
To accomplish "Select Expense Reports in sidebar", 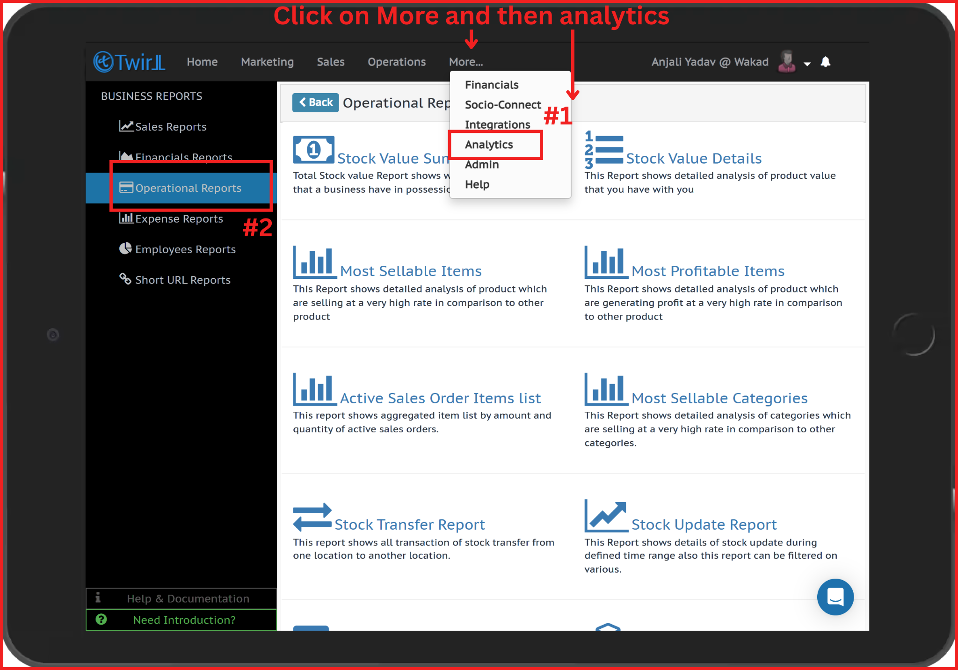I will pyautogui.click(x=179, y=219).
